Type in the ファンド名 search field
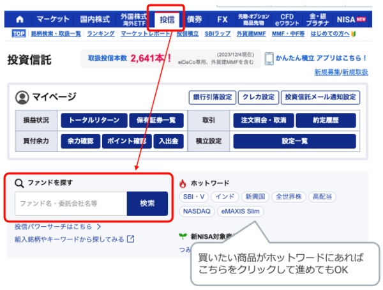Viewport: 383px width, 290px height. coord(70,203)
